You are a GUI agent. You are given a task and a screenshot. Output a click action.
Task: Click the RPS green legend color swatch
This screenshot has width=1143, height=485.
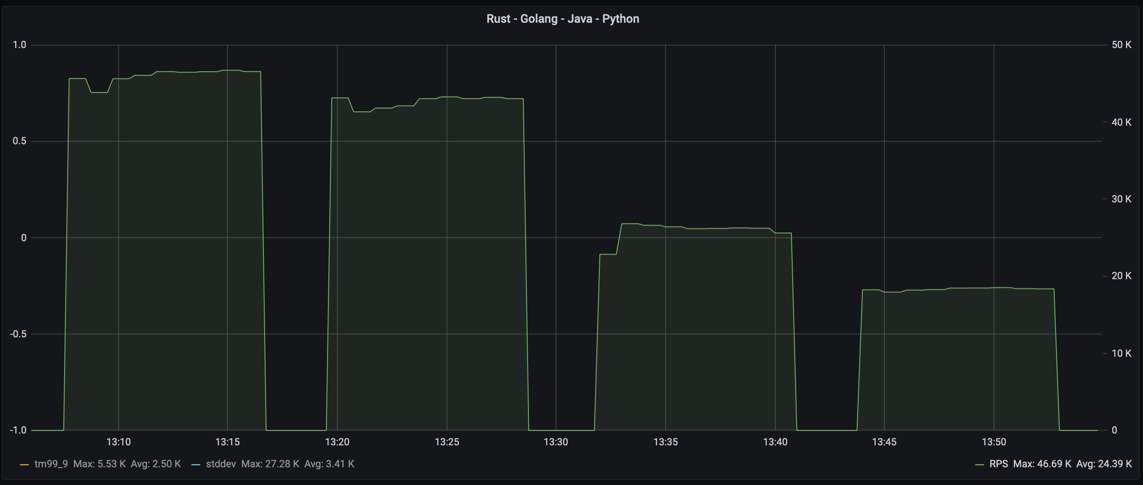click(979, 465)
